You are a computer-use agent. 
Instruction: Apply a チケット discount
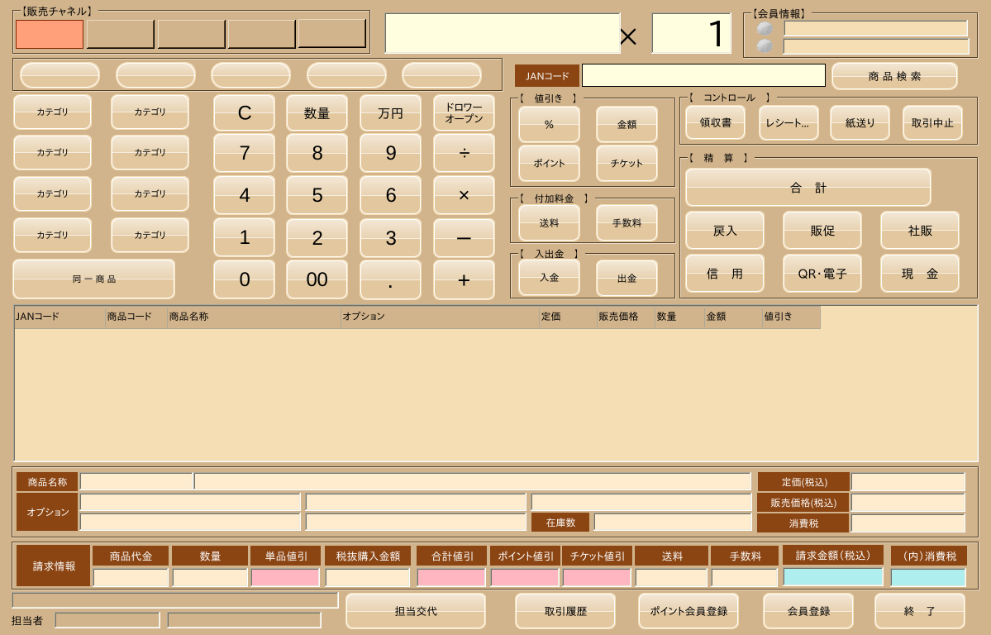[x=627, y=163]
